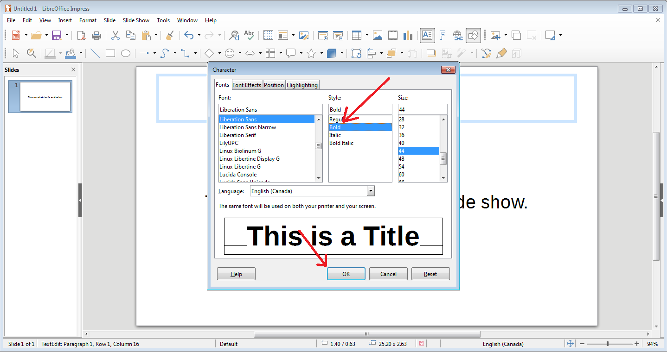The image size is (667, 352).
Task: Click the Save document icon
Action: pos(57,35)
